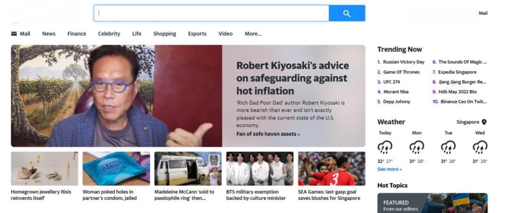Screen dimensions: 508x213
Task: Open Mail in the navigation bar
Action: pos(25,34)
